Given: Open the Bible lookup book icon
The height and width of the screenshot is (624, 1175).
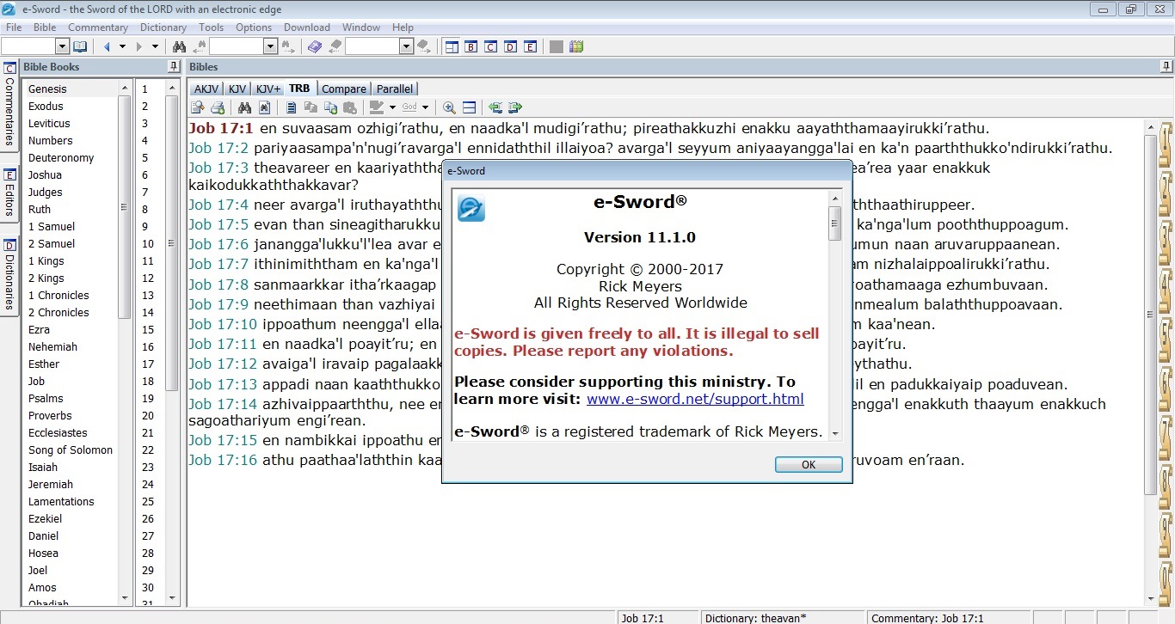Looking at the screenshot, I should point(80,46).
